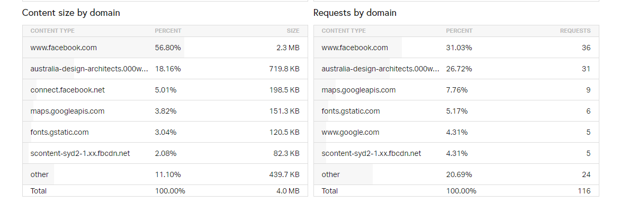Click www.facebook.com in Content size by domain table
The image size is (629, 222).
pos(64,48)
